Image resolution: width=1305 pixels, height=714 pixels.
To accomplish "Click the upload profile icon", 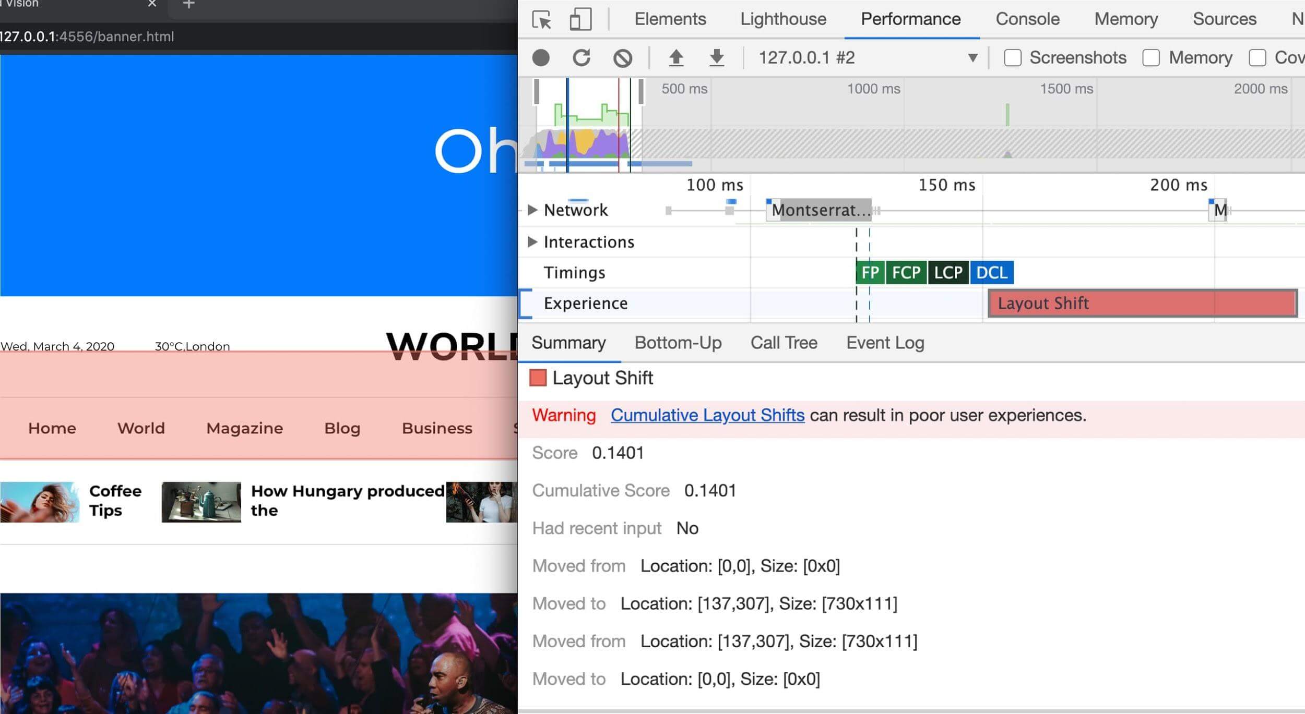I will point(676,57).
